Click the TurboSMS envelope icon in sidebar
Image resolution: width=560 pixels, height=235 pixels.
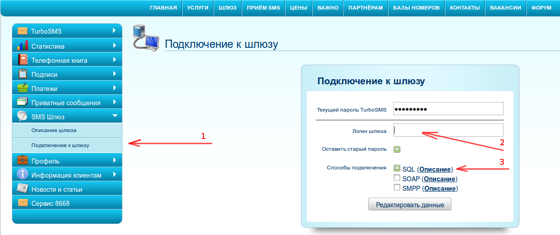[x=22, y=31]
